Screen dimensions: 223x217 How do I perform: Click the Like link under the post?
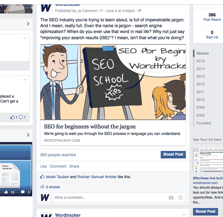44,166
